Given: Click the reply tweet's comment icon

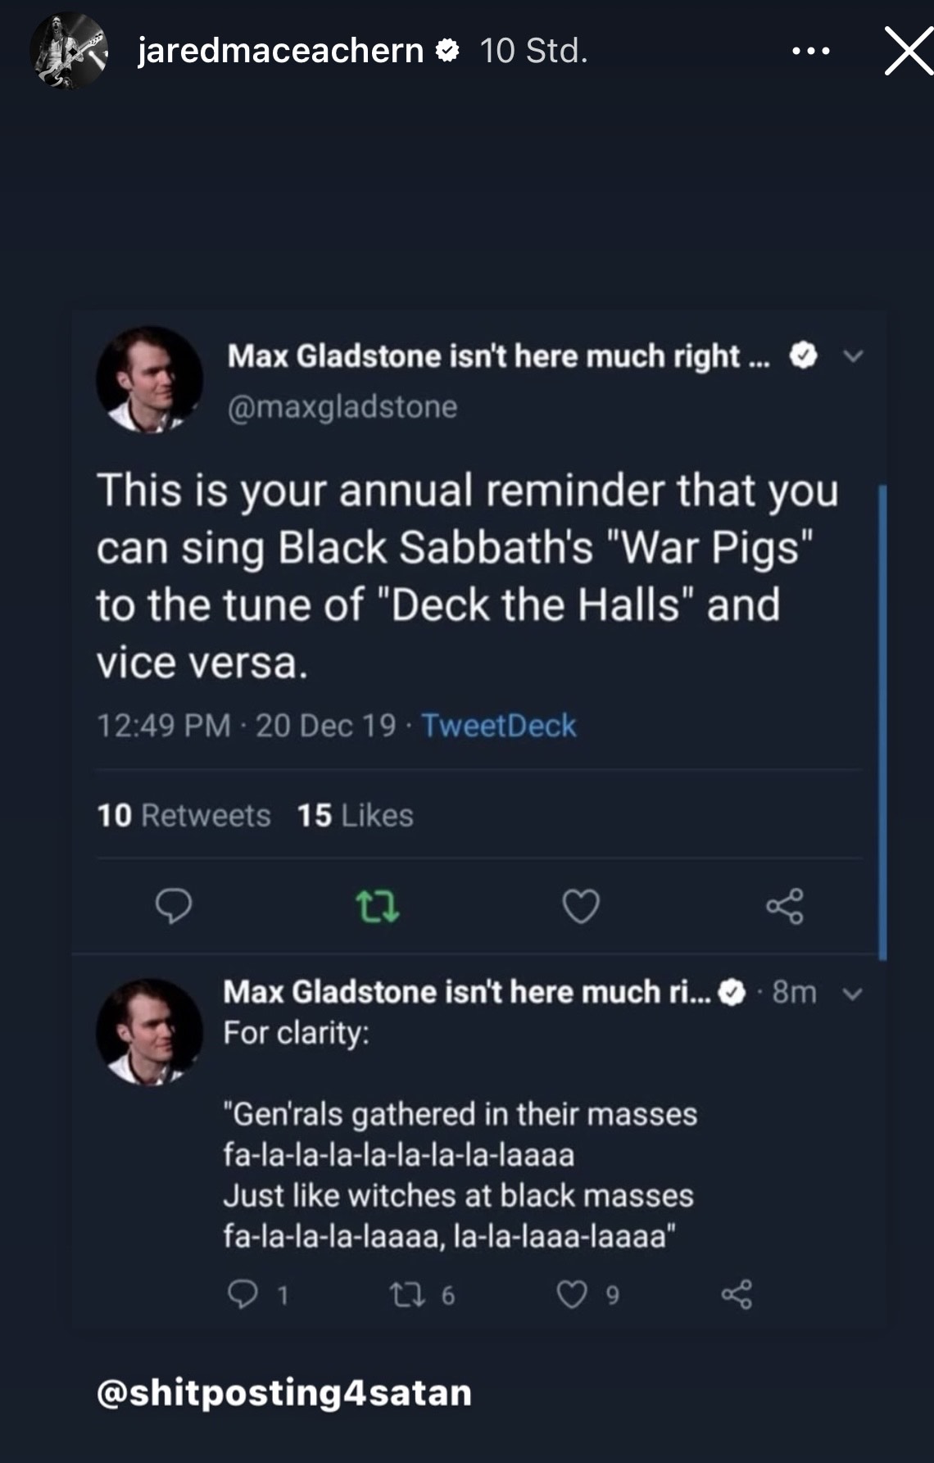Looking at the screenshot, I should (x=243, y=1294).
